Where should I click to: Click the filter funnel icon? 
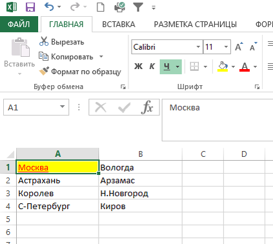(138, 7)
